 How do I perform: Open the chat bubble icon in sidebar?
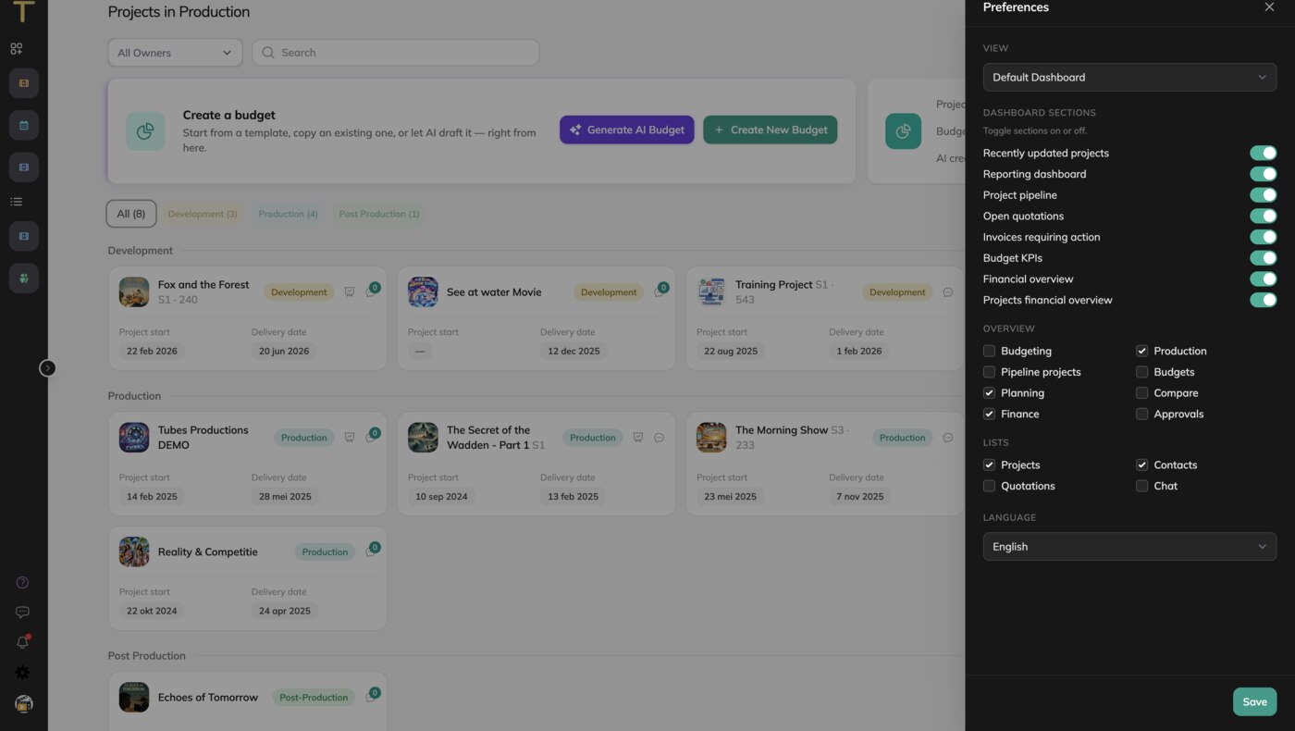(23, 613)
